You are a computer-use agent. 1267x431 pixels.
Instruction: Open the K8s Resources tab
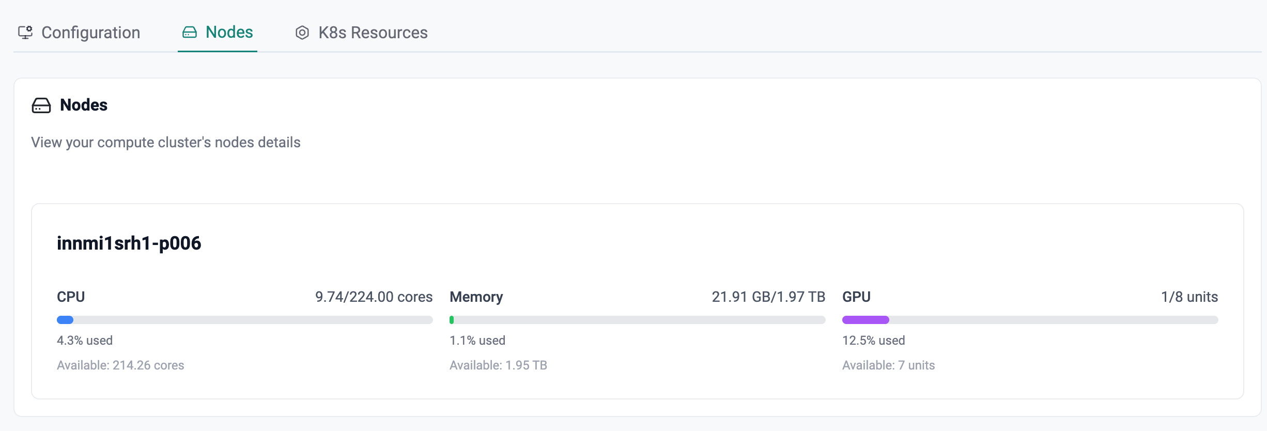tap(373, 33)
